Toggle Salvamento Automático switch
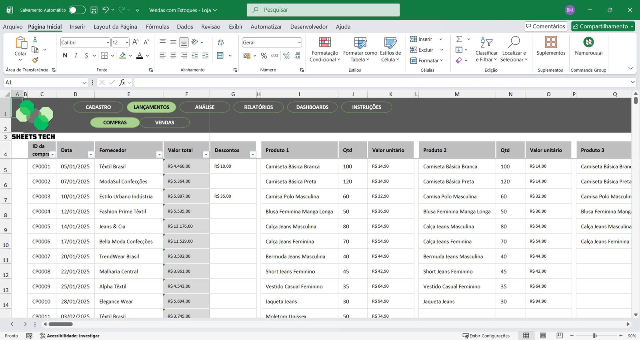The image size is (640, 340). (77, 10)
